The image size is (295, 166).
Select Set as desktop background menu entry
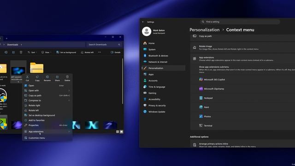pyautogui.click(x=47, y=115)
